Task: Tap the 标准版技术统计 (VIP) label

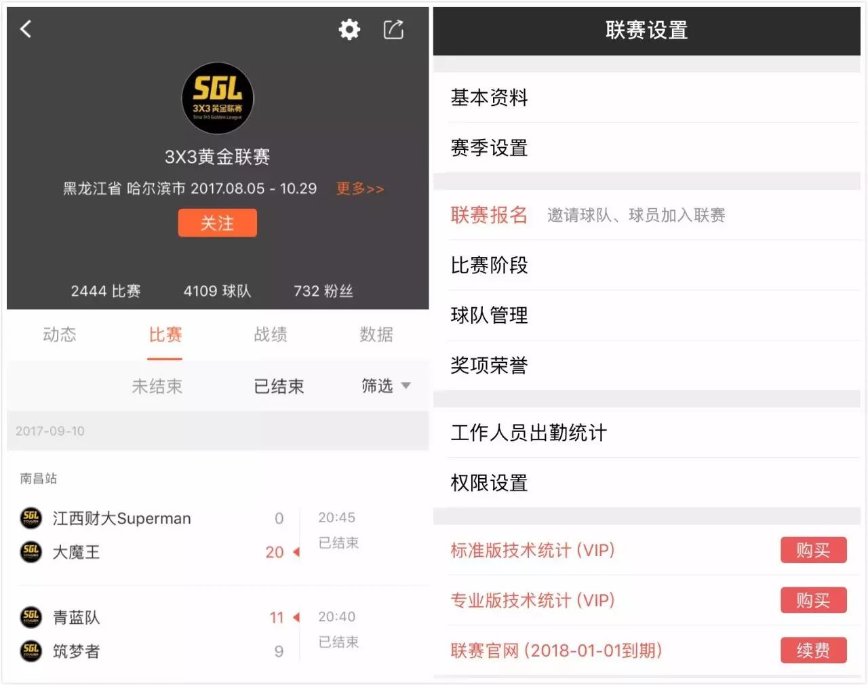Action: coord(533,550)
